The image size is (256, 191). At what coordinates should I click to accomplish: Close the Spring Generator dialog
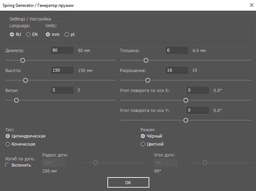252,5
